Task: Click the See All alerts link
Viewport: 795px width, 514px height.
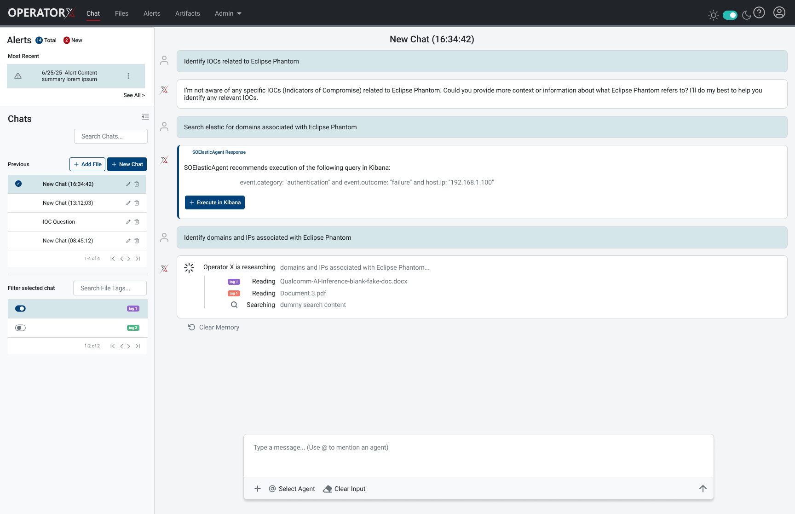Action: pos(134,95)
